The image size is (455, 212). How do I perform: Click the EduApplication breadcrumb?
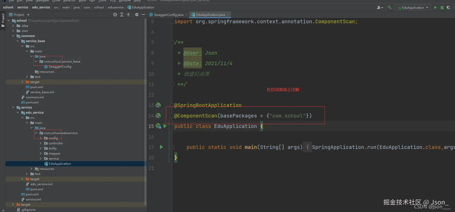[141, 7]
